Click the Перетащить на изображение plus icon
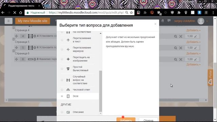 point(68,59)
